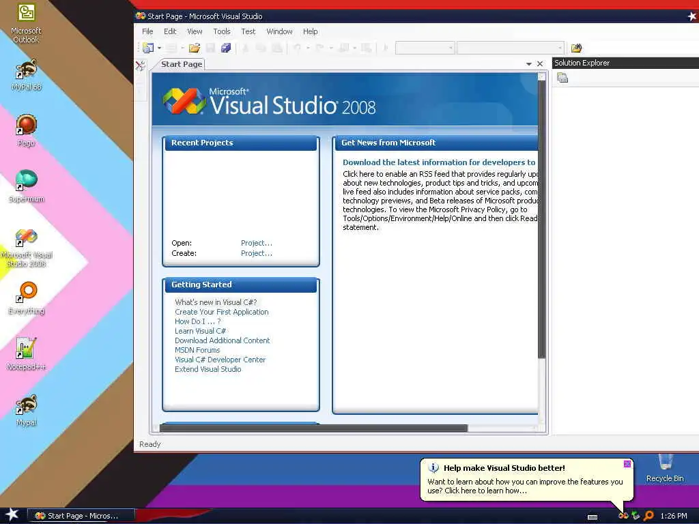The height and width of the screenshot is (524, 699).
Task: Open Visual C# Developer Center link
Action: tap(220, 360)
